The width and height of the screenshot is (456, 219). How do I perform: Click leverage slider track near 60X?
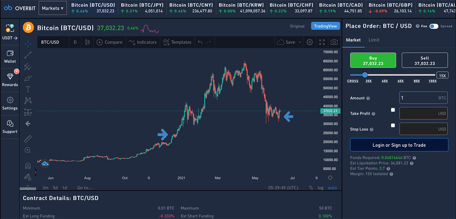pos(401,75)
